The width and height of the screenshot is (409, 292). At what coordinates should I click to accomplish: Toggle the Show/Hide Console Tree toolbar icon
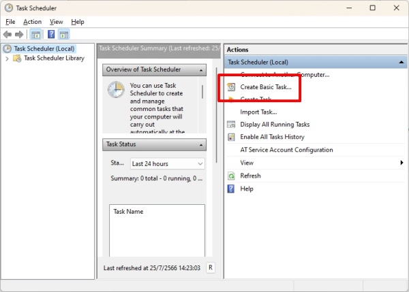point(35,35)
